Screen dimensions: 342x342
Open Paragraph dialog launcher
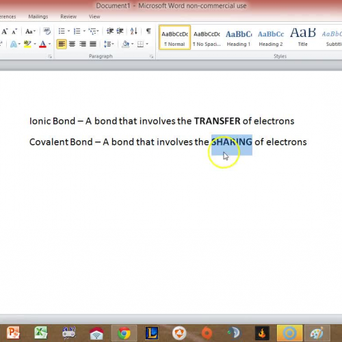[151, 57]
